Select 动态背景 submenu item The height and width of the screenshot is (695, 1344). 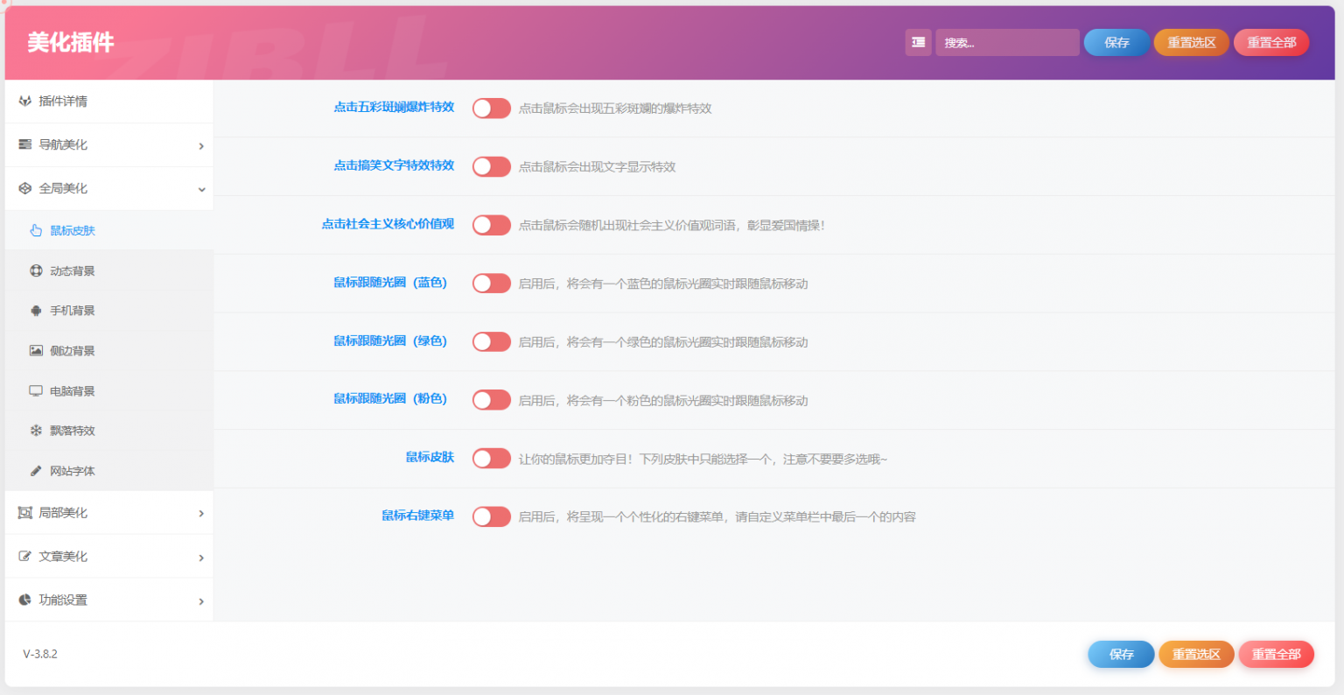click(x=109, y=270)
